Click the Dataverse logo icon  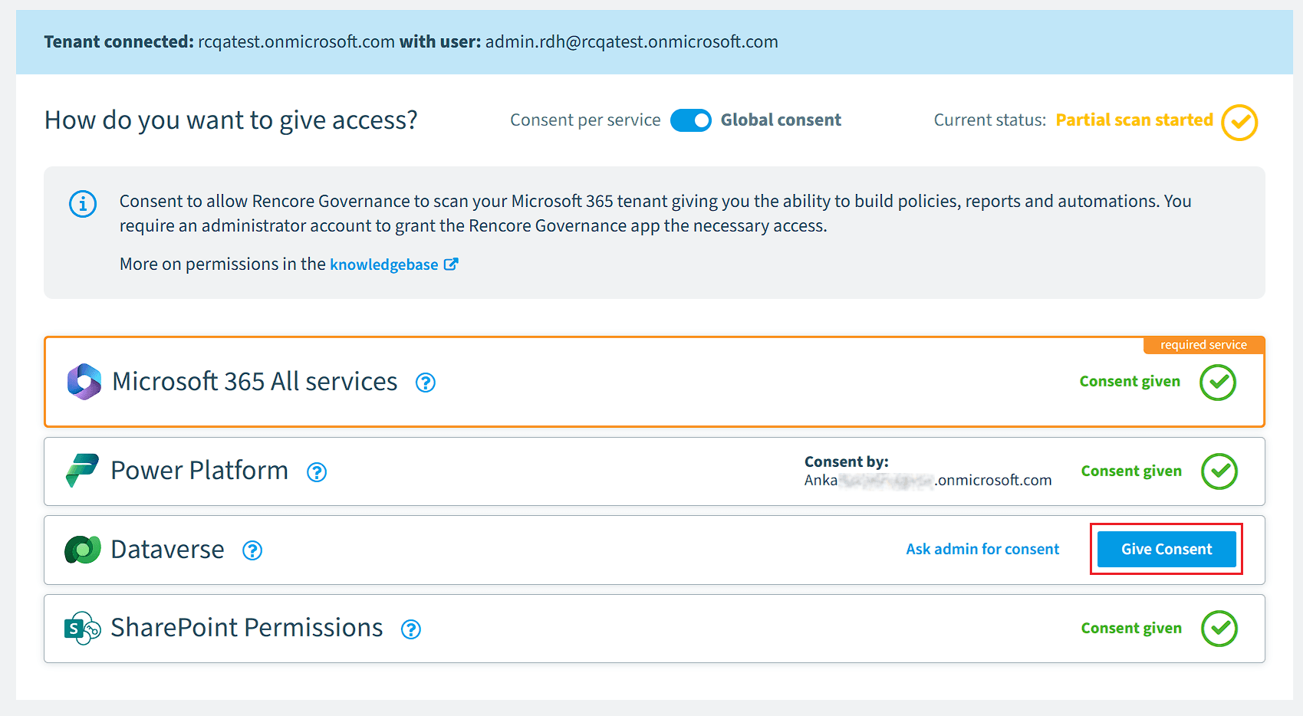[x=83, y=550]
